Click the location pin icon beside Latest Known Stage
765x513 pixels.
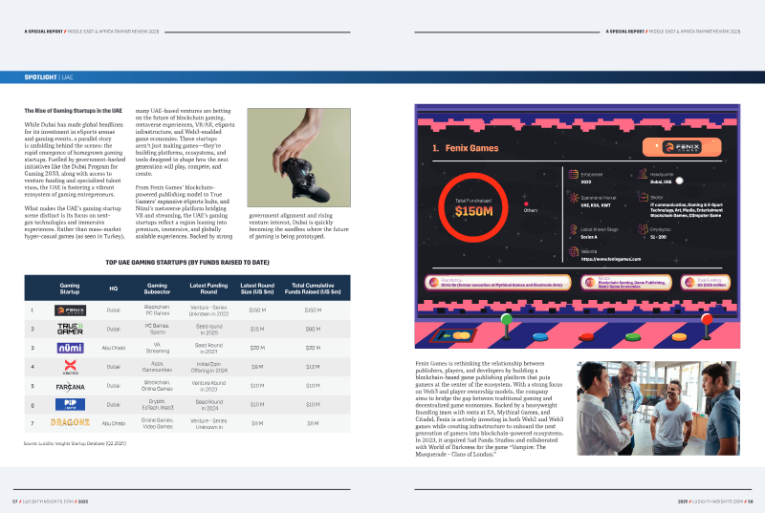pyautogui.click(x=573, y=229)
